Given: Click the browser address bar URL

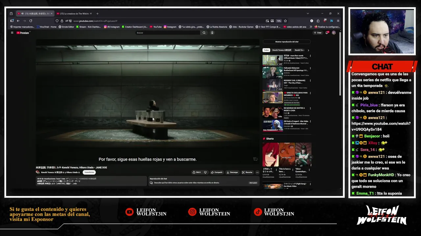Looking at the screenshot, I should (x=95, y=21).
